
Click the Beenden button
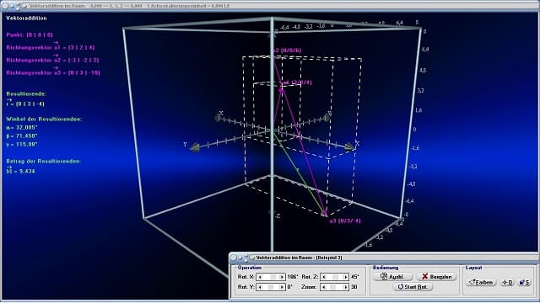click(437, 277)
